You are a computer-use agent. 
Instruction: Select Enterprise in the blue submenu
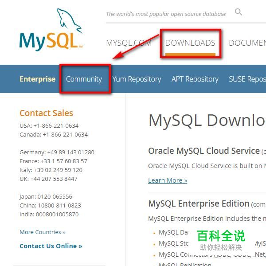click(x=38, y=79)
